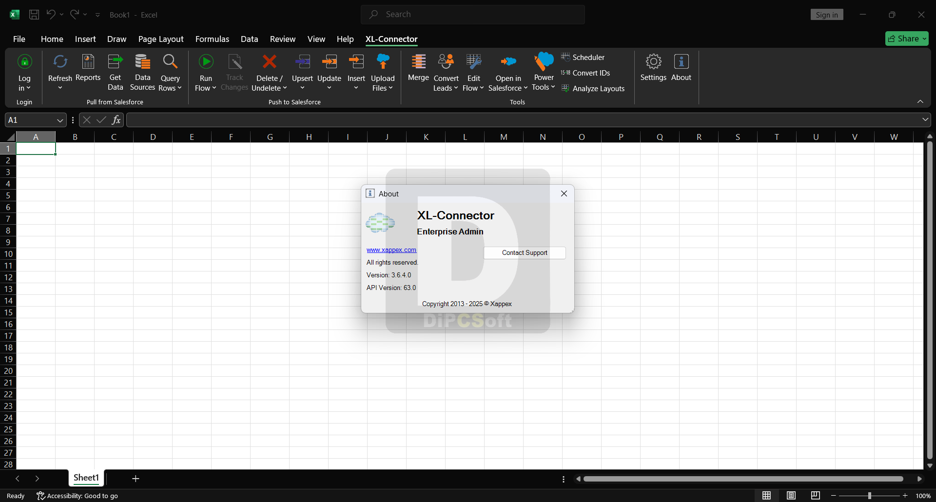Click the Sign in button

[827, 15]
